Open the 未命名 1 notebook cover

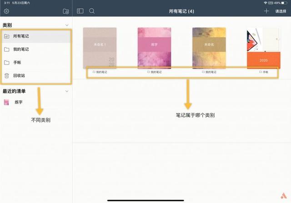coord(100,48)
